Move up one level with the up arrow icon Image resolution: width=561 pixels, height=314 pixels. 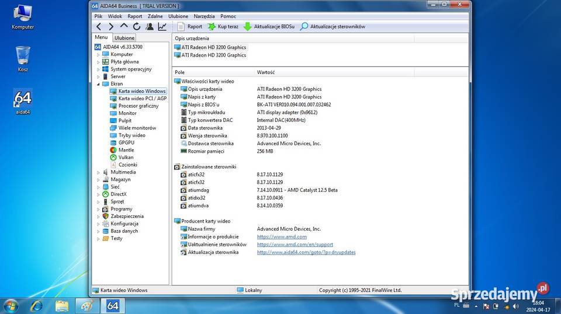coord(124,26)
